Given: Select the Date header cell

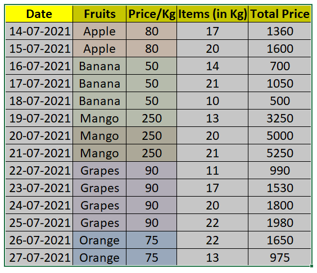Looking at the screenshot, I should tap(39, 13).
